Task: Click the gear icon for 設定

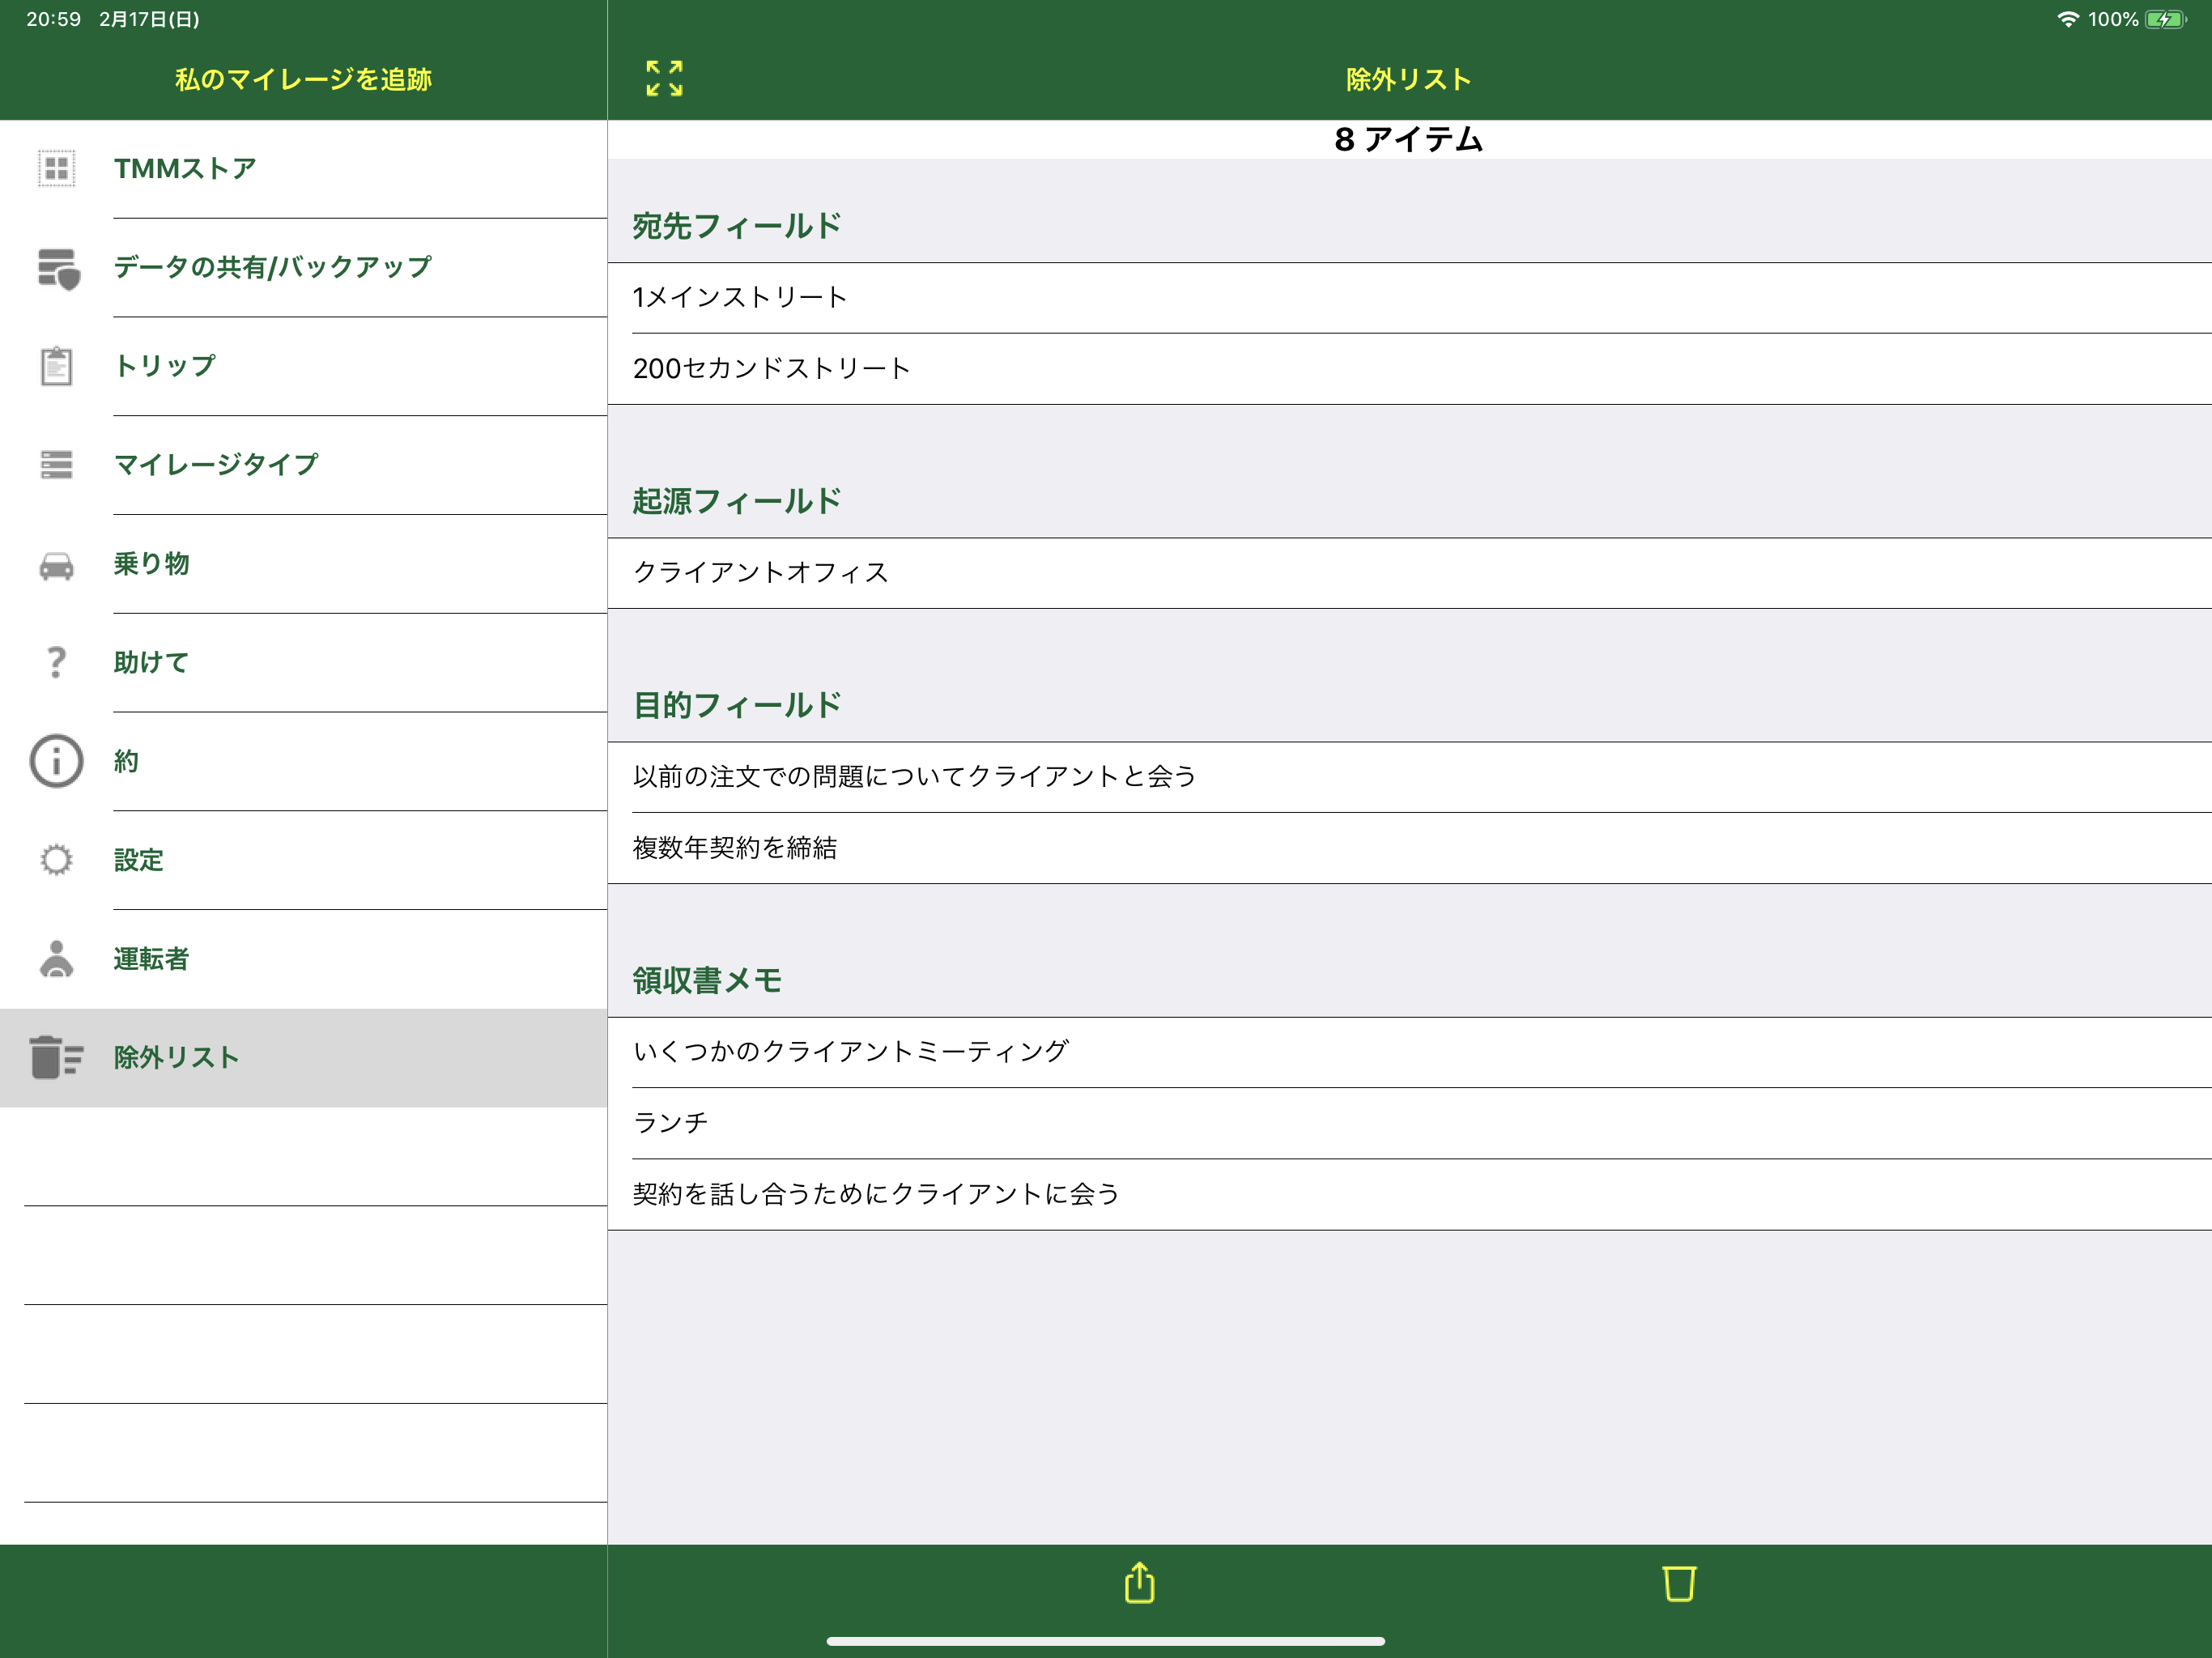Action: pyautogui.click(x=56, y=860)
